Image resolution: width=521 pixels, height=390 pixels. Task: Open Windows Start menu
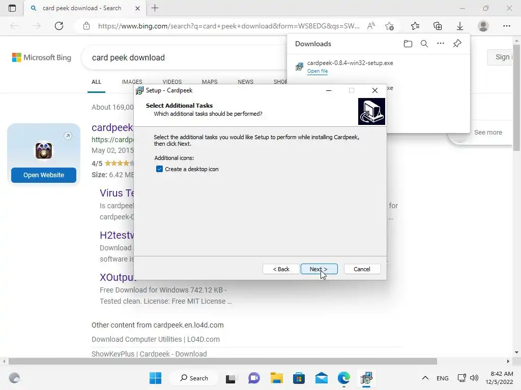[156, 378]
